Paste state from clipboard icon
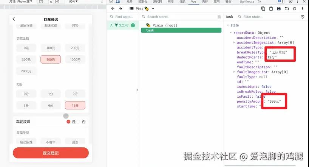The image size is (309, 167). (x=271, y=9)
